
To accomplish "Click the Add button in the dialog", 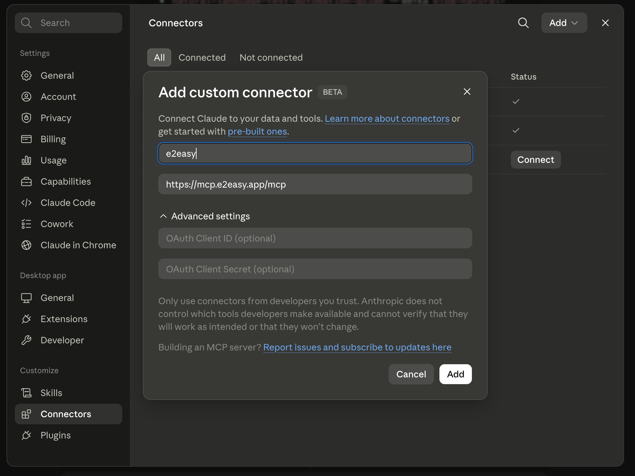I will (x=456, y=374).
